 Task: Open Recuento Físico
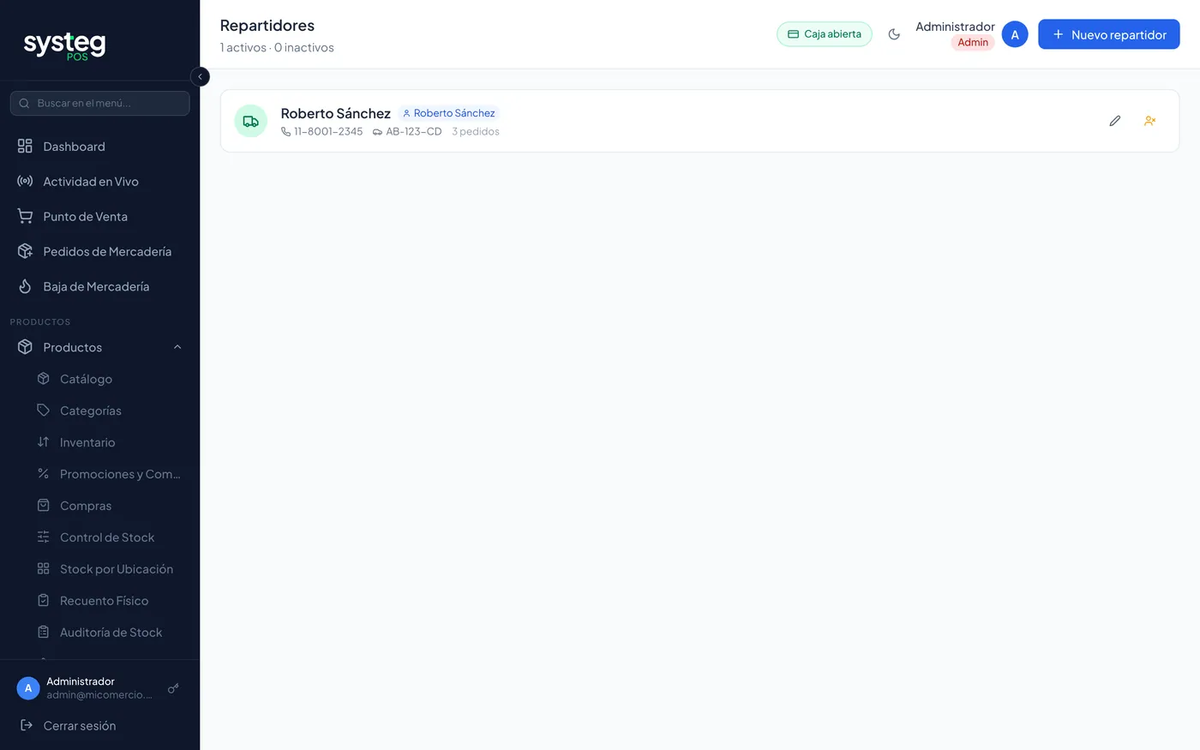click(x=109, y=601)
